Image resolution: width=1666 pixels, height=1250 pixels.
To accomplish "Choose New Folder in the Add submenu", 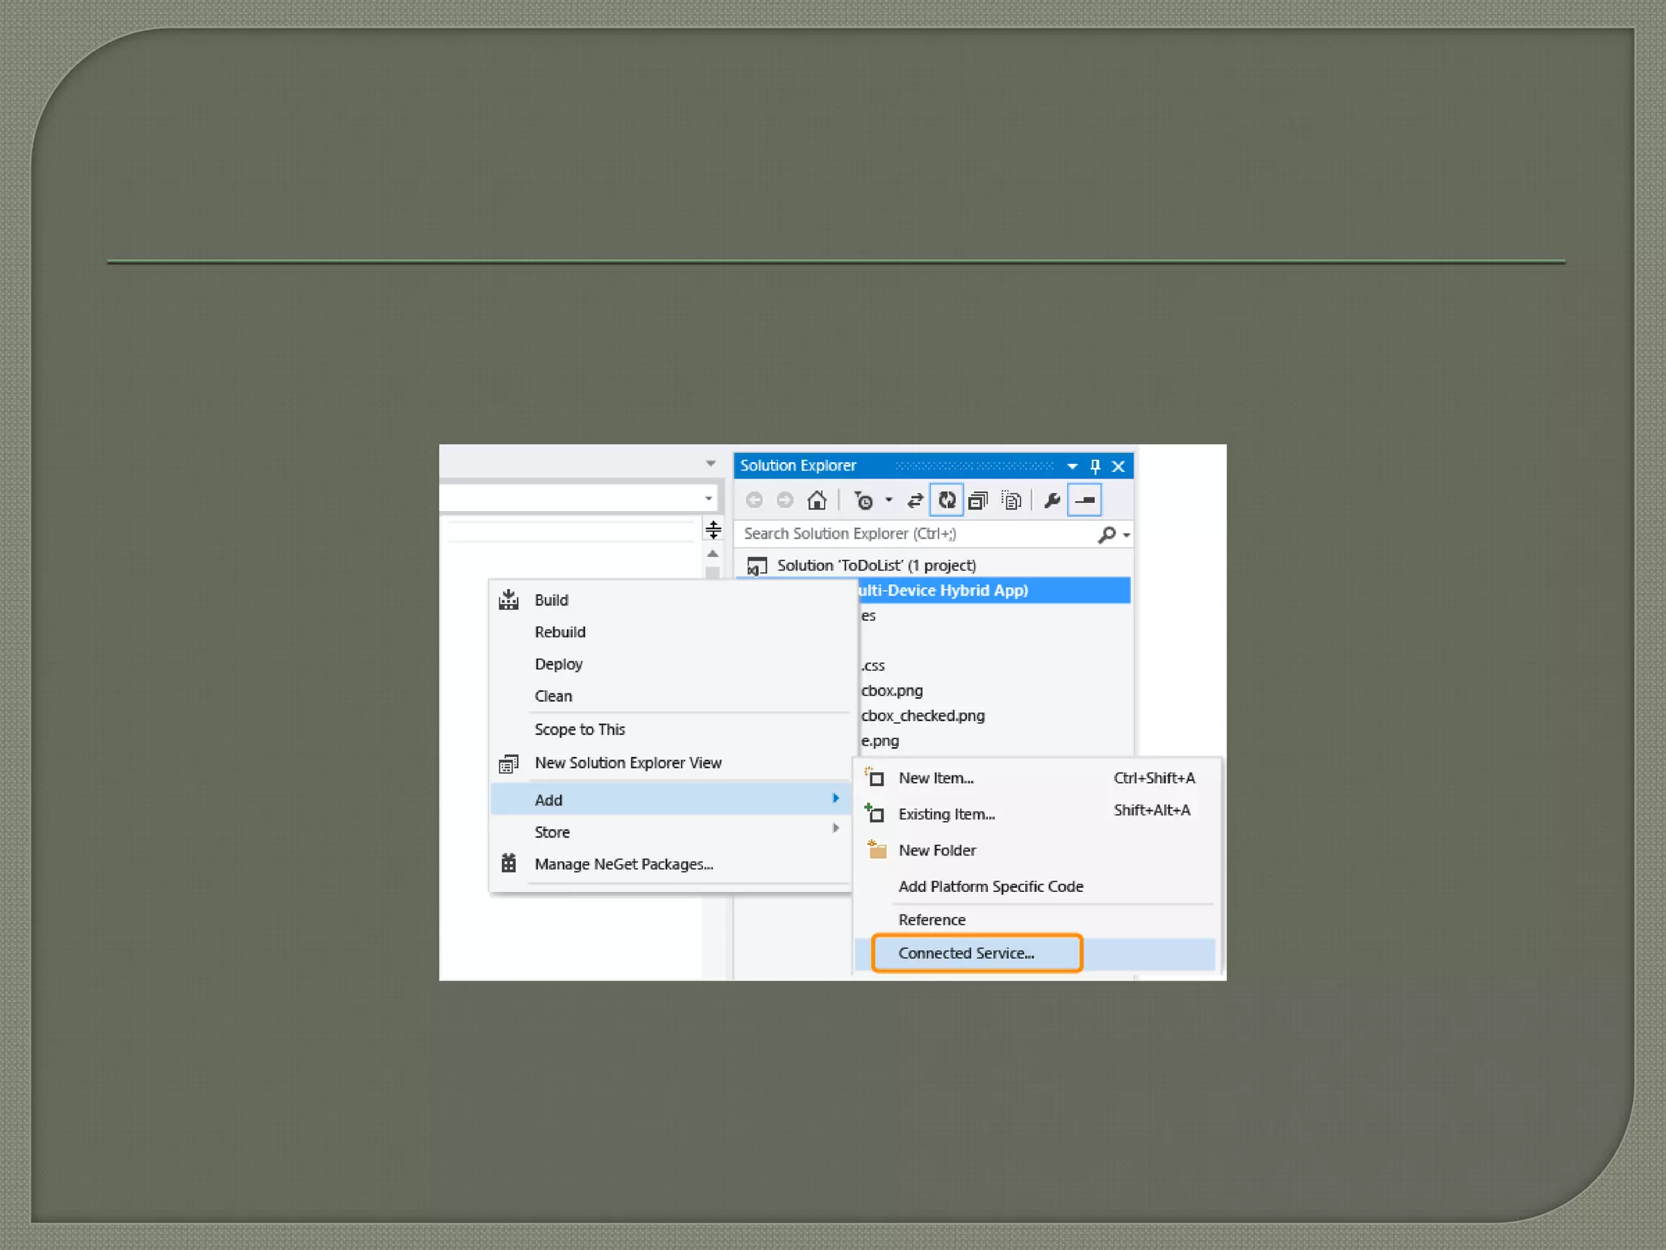I will pos(937,850).
